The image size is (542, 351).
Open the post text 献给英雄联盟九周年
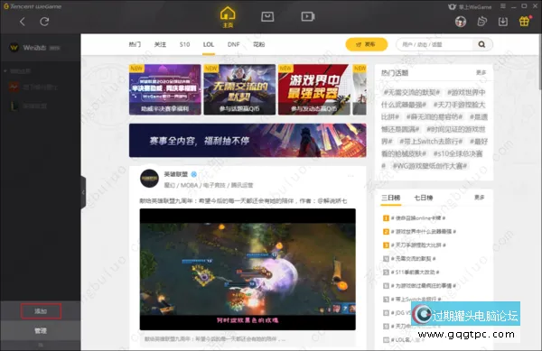(x=243, y=201)
